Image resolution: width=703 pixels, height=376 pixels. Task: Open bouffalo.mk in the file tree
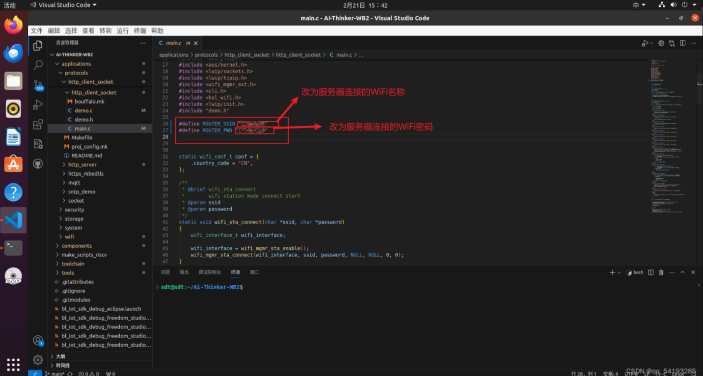pos(100,101)
